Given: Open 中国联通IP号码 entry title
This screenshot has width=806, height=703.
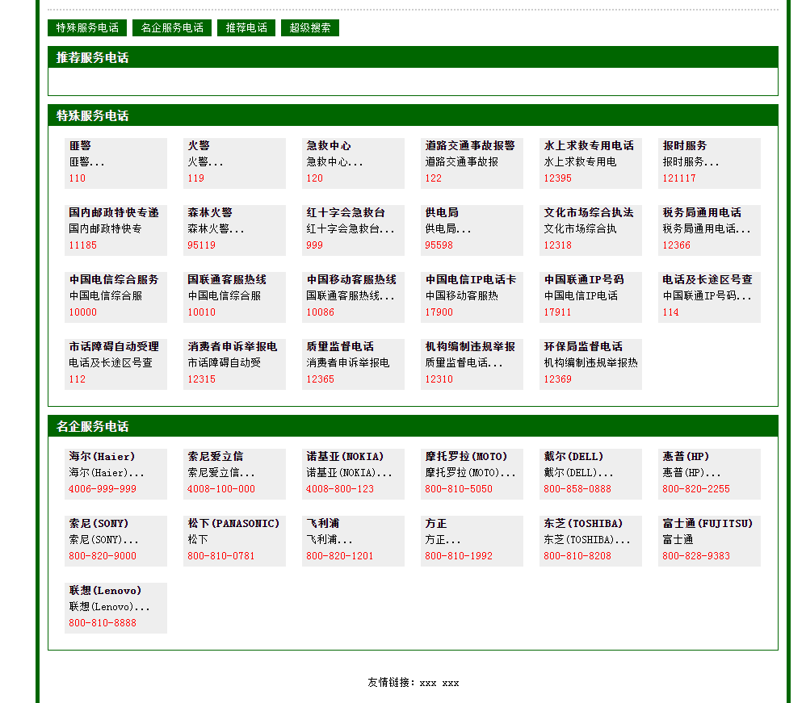Looking at the screenshot, I should point(584,279).
